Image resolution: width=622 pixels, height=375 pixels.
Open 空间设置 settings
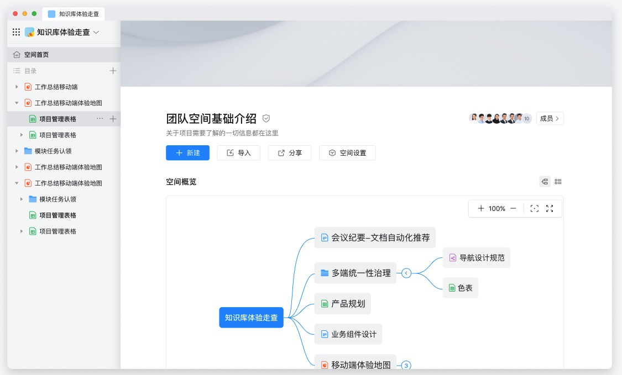[x=347, y=153]
